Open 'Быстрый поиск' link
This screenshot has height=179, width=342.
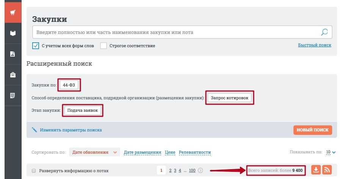[314, 45]
